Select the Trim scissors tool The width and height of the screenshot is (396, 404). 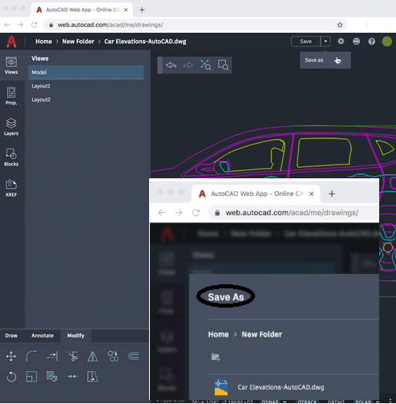tap(72, 357)
